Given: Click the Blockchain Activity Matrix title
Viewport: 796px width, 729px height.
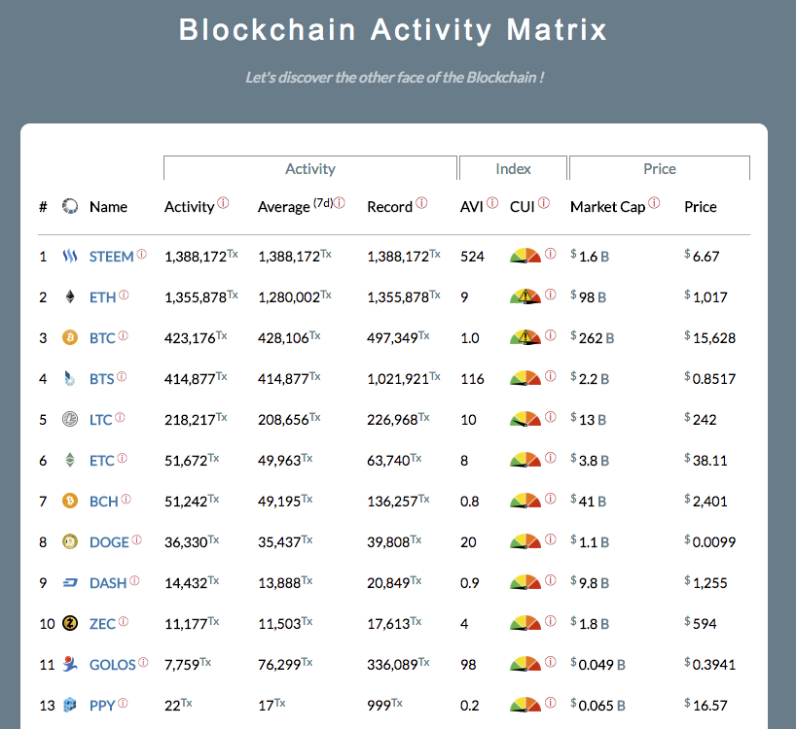Looking at the screenshot, I should [x=393, y=30].
